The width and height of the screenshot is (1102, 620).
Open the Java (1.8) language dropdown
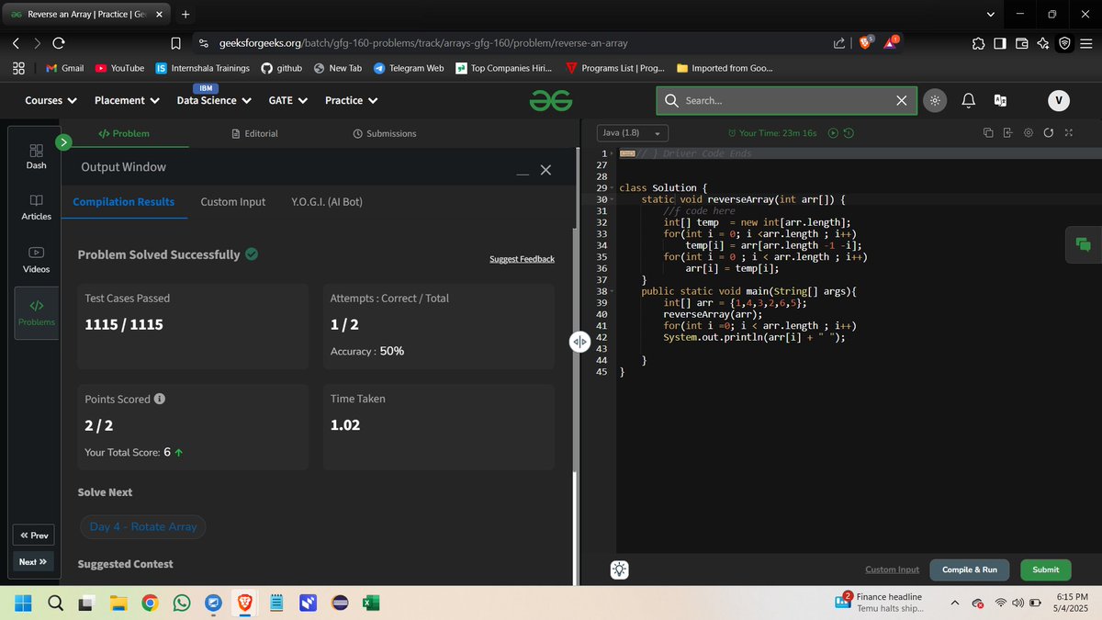[631, 132]
